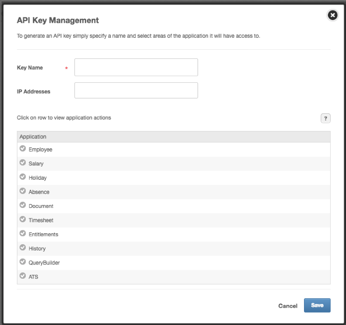Image resolution: width=346 pixels, height=325 pixels.
Task: Toggle the Document check icon
Action: pos(22,206)
